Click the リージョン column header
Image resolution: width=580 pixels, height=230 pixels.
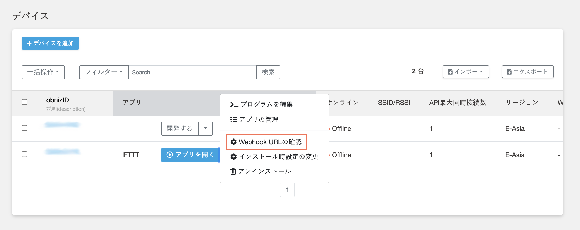pos(522,103)
